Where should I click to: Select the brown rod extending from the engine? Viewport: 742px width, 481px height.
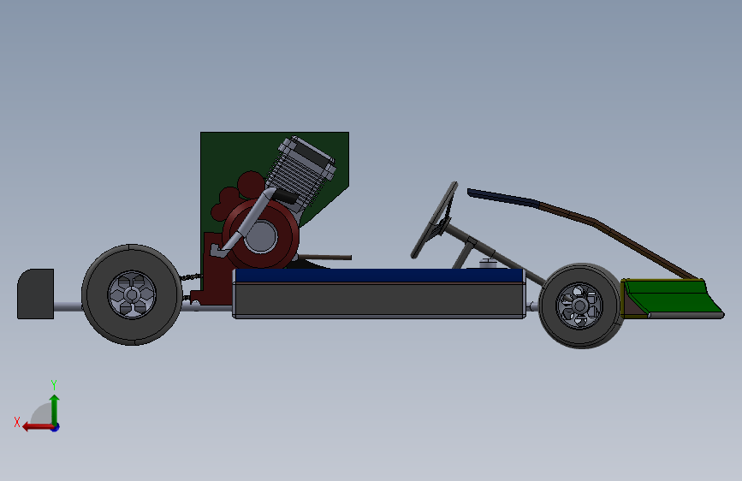(325, 257)
